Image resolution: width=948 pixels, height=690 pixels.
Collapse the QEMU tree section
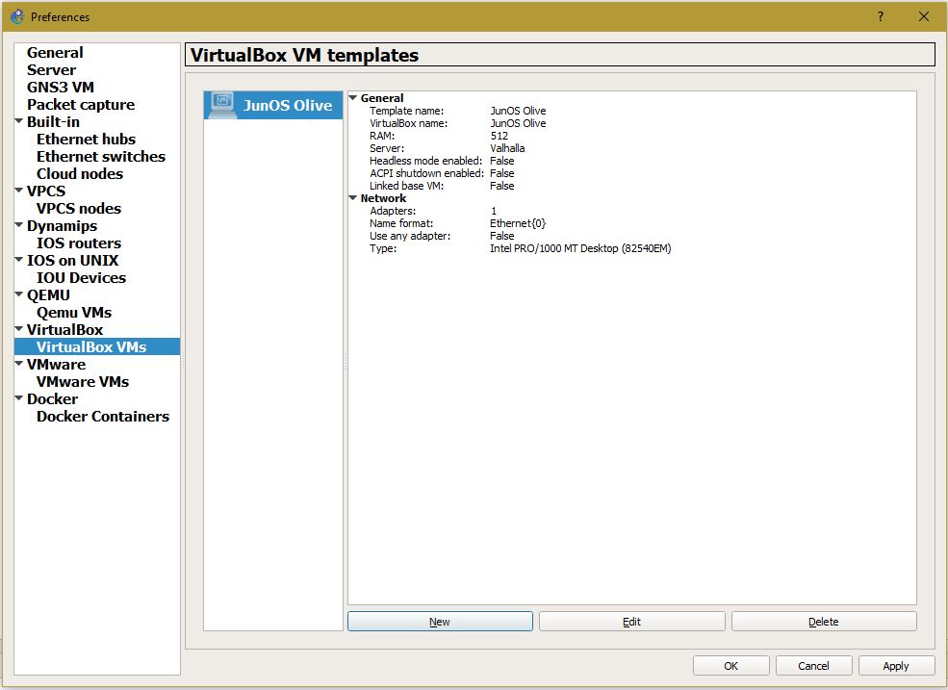pyautogui.click(x=19, y=294)
